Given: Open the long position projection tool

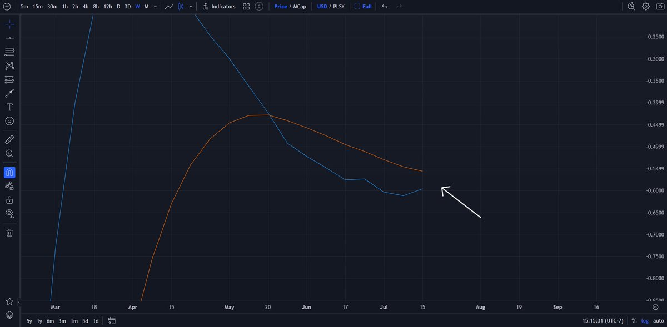Looking at the screenshot, I should [9, 79].
